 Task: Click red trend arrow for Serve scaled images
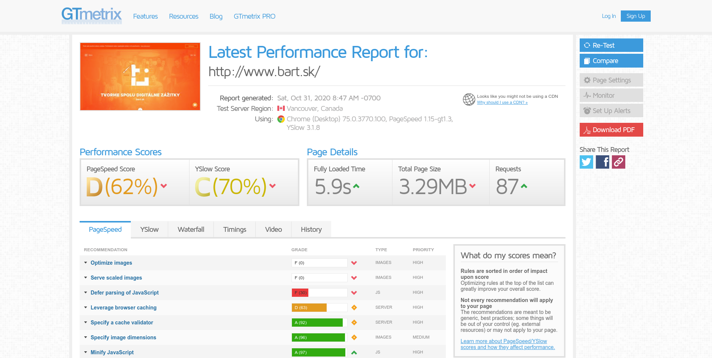[354, 278]
